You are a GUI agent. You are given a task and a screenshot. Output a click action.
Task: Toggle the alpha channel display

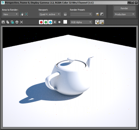[55, 22]
